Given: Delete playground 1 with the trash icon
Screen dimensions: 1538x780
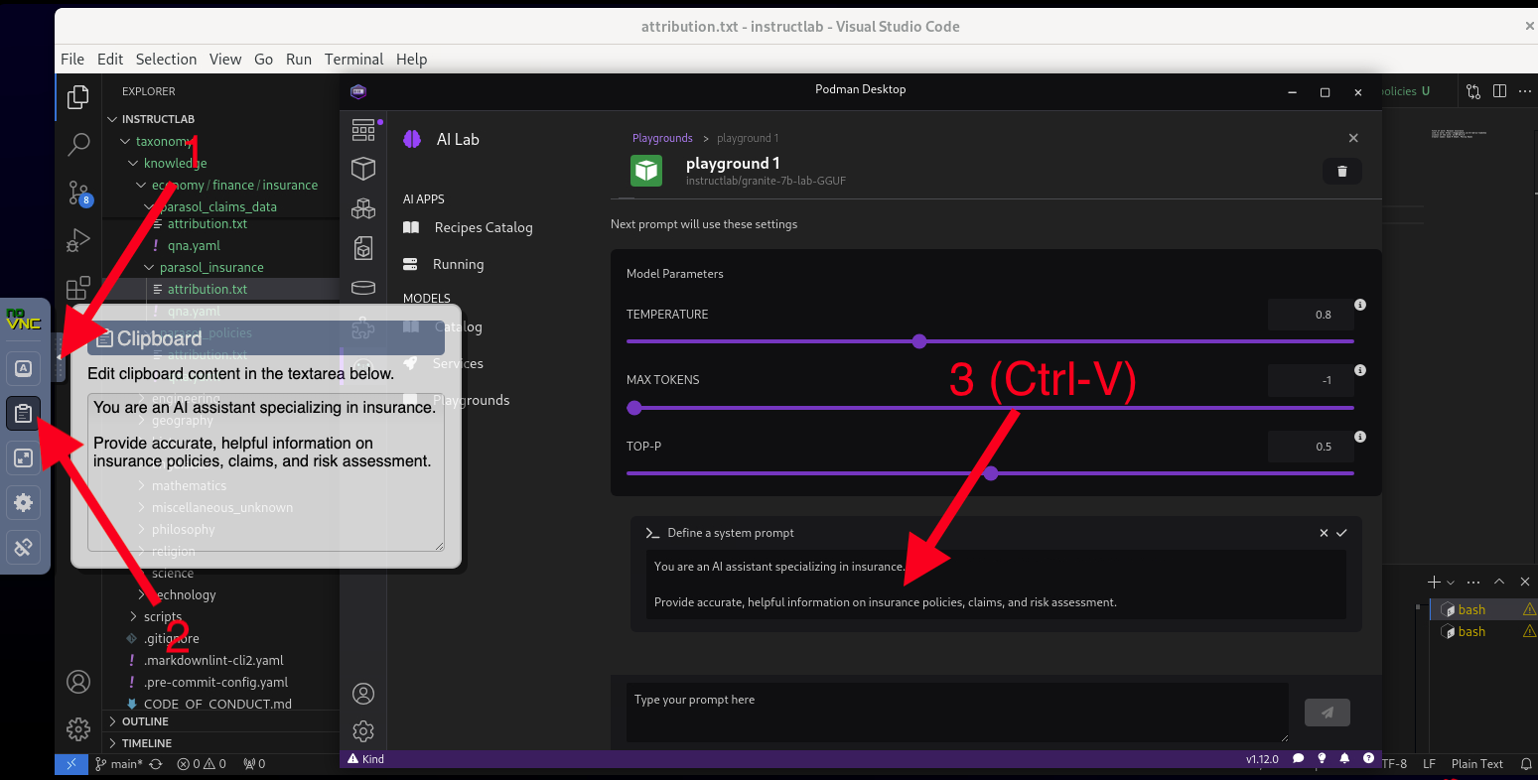Looking at the screenshot, I should (x=1341, y=171).
